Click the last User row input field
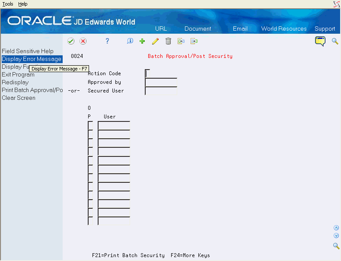Image resolution: width=341 pixels, height=261 pixels. click(114, 221)
